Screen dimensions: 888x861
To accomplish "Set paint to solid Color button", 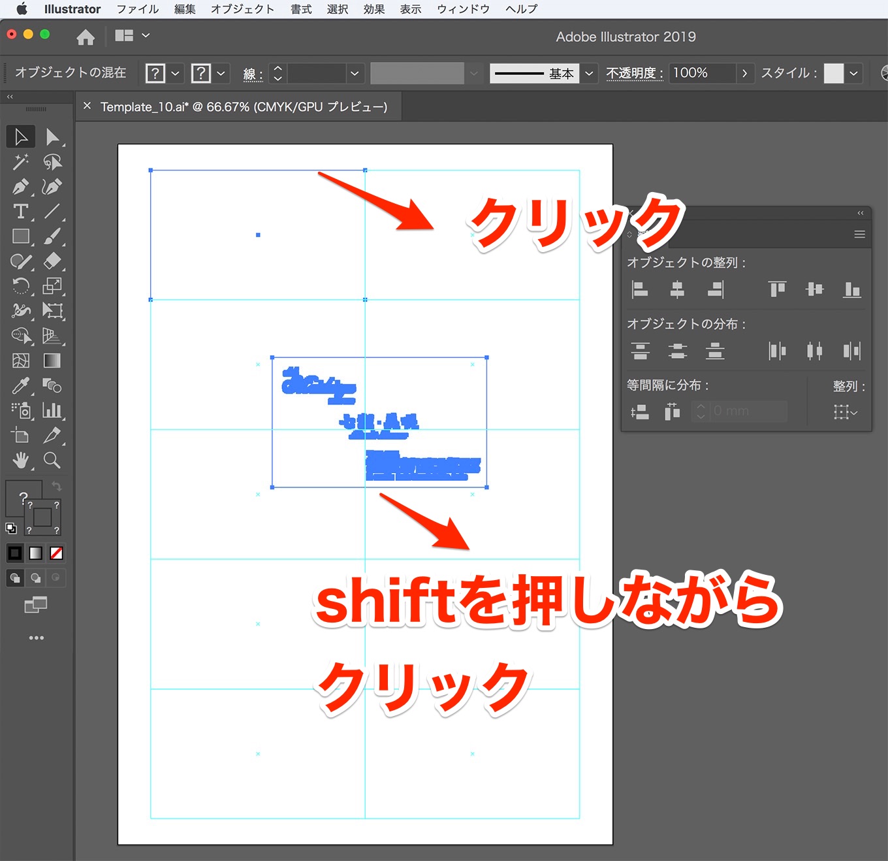I will point(15,553).
